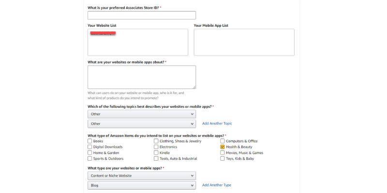387x193 pixels.
Task: Click the Add Another Type link
Action: (x=217, y=185)
